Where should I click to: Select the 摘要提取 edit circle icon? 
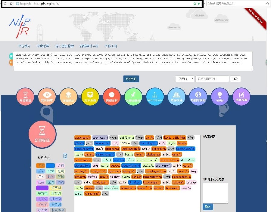click(x=241, y=97)
